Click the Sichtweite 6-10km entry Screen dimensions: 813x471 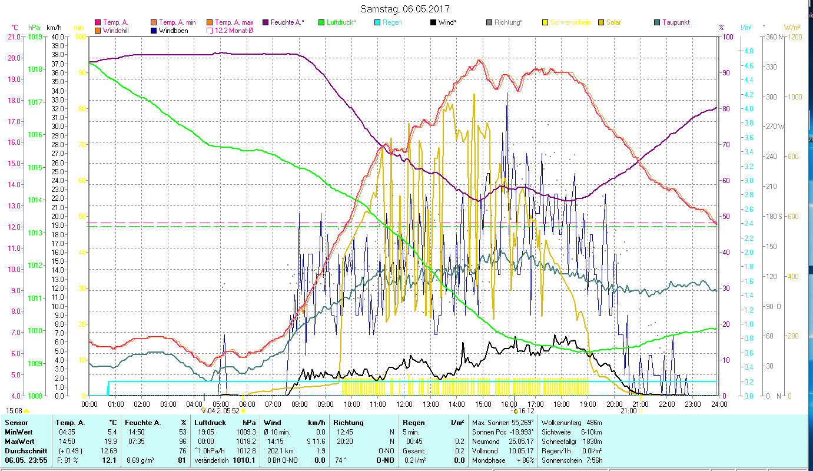[x=571, y=432]
